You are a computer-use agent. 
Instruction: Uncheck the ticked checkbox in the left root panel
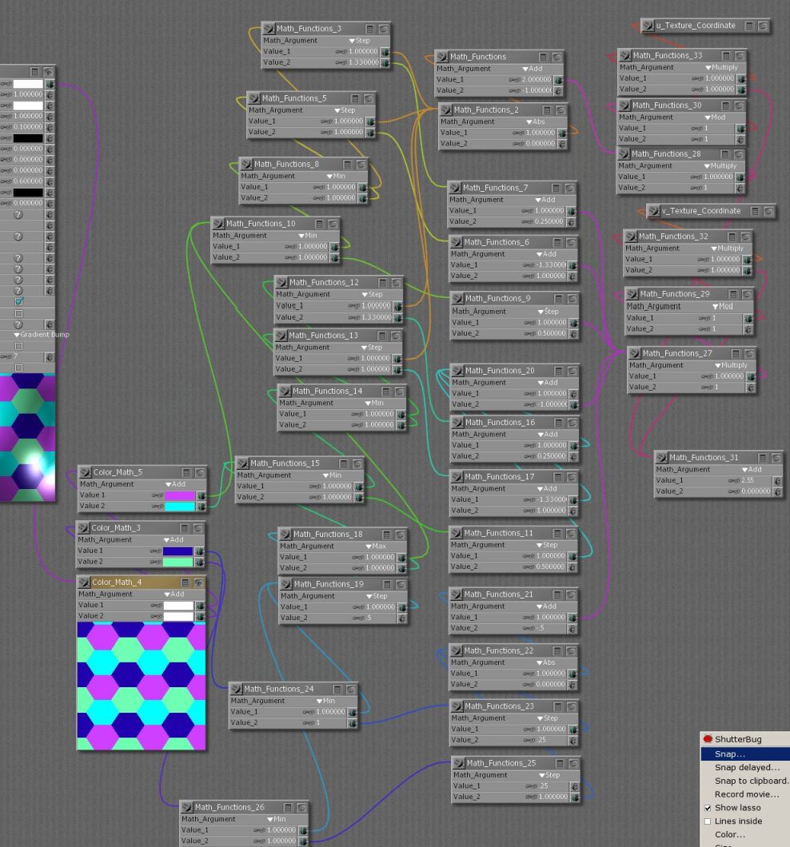point(19,301)
